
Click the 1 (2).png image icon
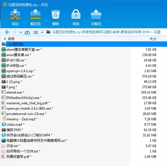point(4,82)
